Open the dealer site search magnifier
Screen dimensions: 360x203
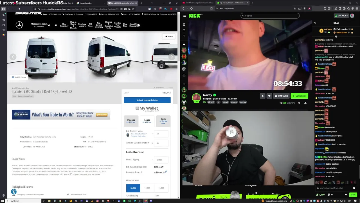[49, 25]
